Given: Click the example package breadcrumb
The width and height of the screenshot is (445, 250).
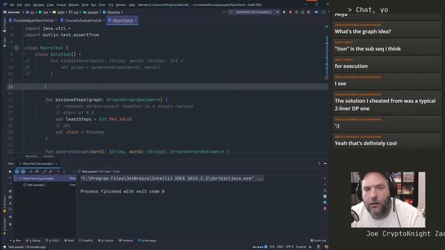Looking at the screenshot, I should pyautogui.click(x=91, y=12).
